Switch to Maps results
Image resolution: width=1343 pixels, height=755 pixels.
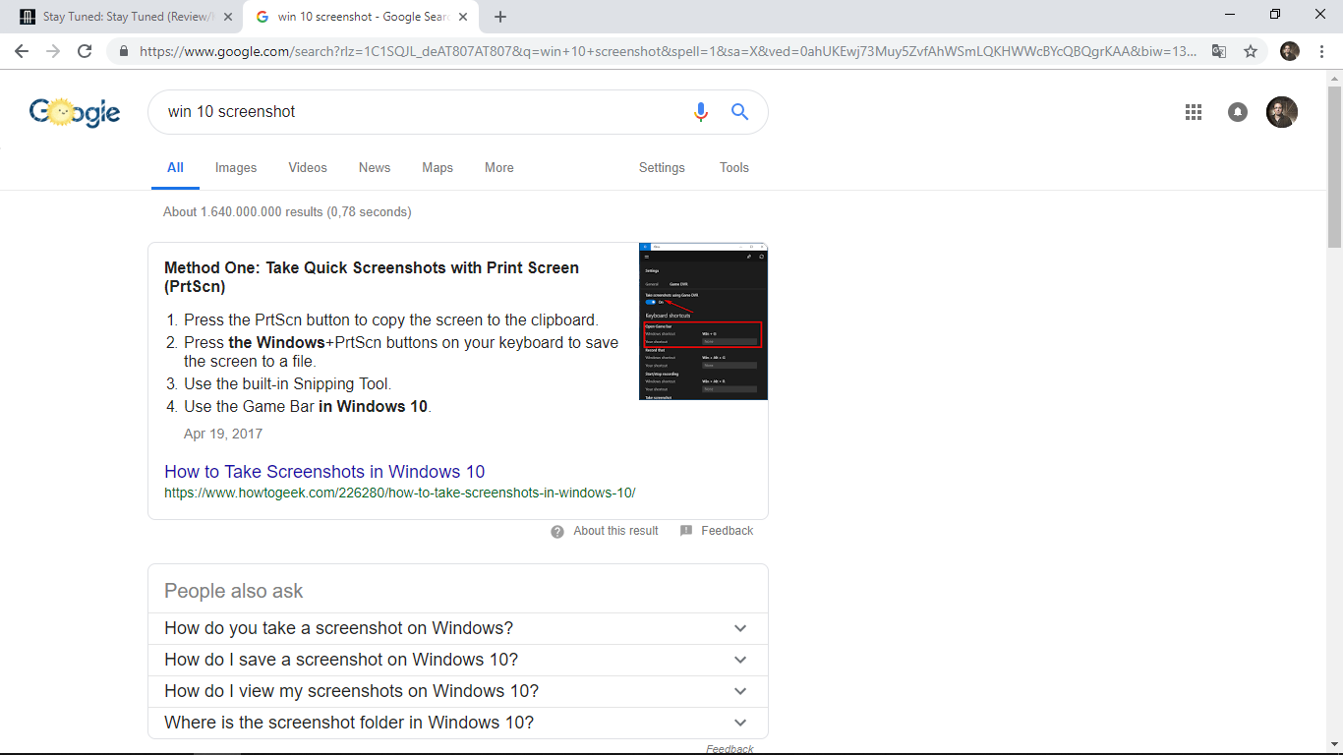pos(438,168)
